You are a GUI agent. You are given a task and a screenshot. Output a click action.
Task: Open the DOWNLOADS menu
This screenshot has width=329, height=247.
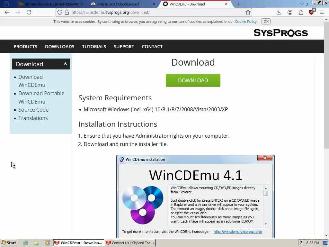(59, 47)
